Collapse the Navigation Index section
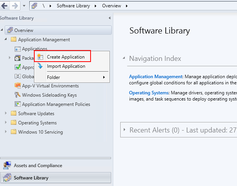The image size is (237, 186). [x=124, y=58]
